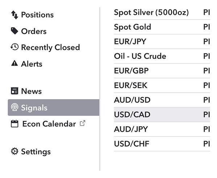Viewport: 217px width, 178px height.
Task: Click the Signals broadcast icon
Action: point(15,107)
